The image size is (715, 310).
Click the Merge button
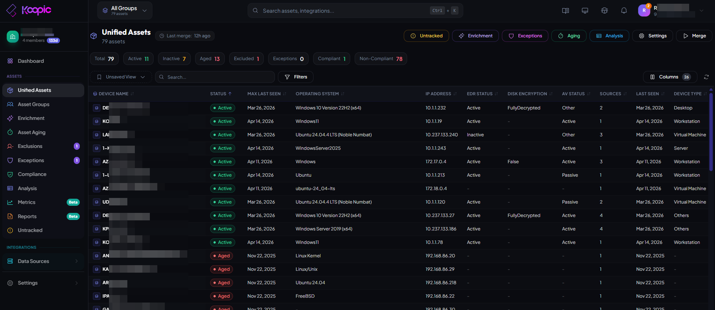point(694,36)
